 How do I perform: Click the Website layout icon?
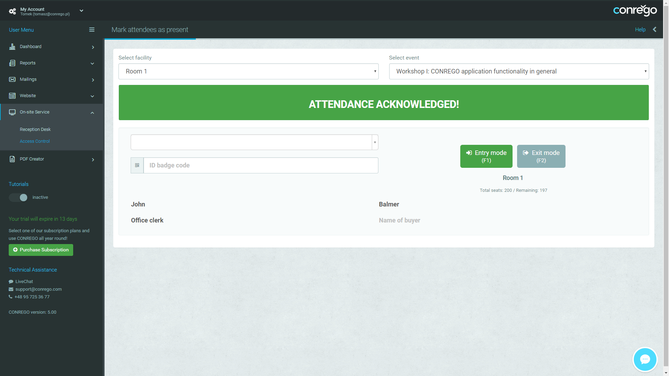[12, 96]
